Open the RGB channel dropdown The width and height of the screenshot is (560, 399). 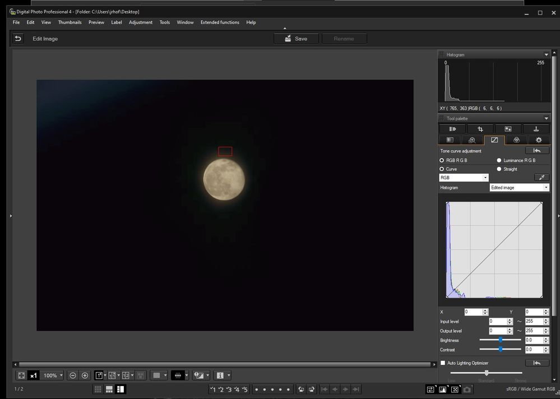point(464,178)
